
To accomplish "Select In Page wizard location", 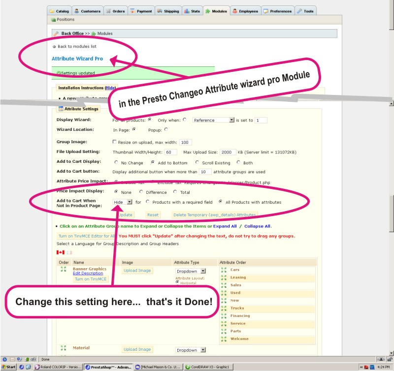I will [134, 129].
